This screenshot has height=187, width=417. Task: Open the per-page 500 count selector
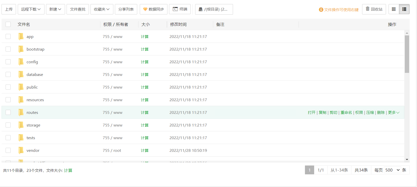pos(392,170)
